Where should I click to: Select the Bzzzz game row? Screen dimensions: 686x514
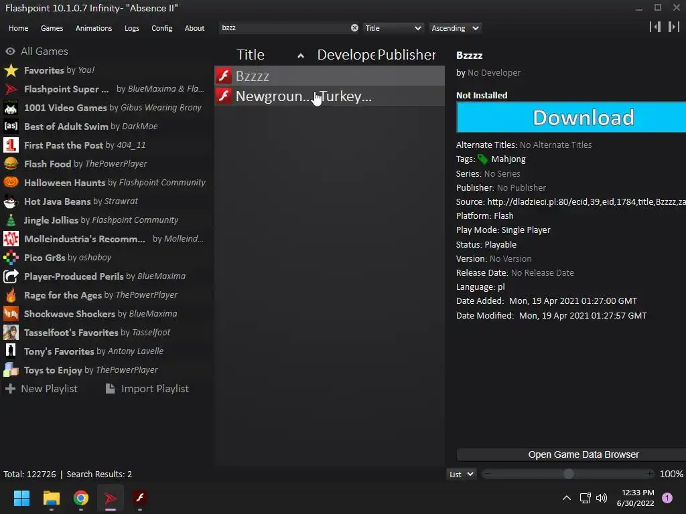pos(330,76)
